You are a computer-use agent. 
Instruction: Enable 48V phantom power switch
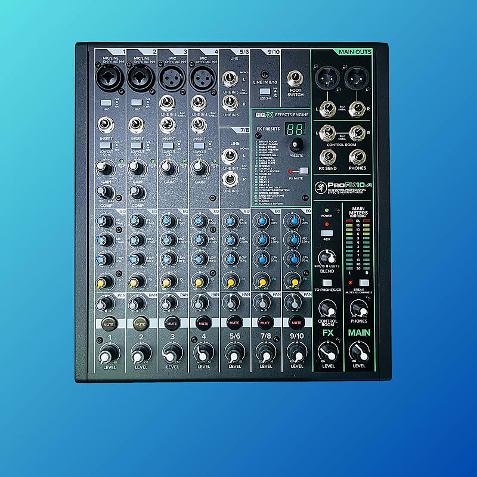point(327,233)
